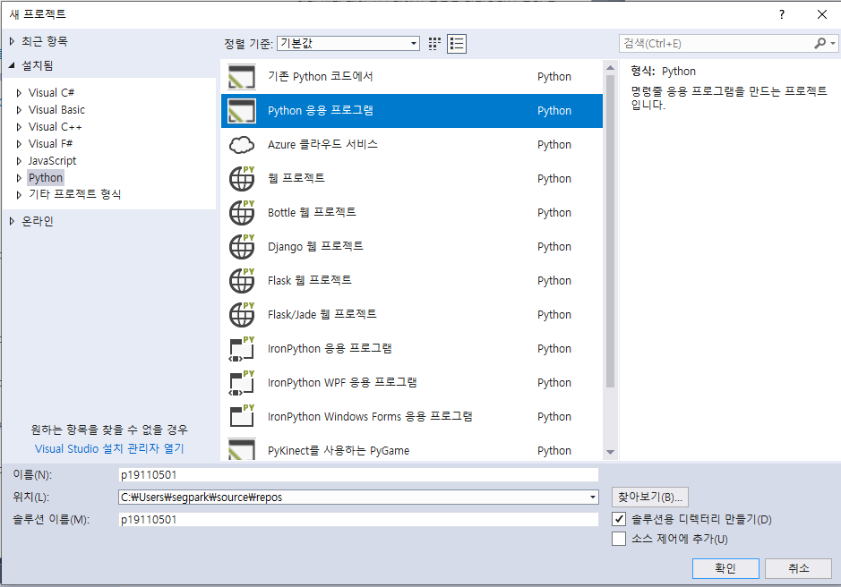Expand the 온라인 section

coord(12,221)
